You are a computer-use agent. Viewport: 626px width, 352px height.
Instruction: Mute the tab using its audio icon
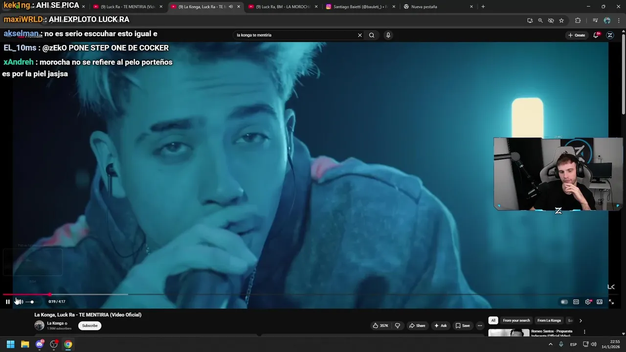click(231, 7)
